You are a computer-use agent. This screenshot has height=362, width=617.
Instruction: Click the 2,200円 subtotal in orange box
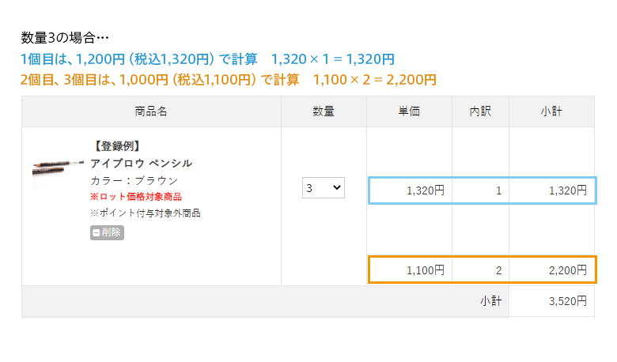coord(567,270)
